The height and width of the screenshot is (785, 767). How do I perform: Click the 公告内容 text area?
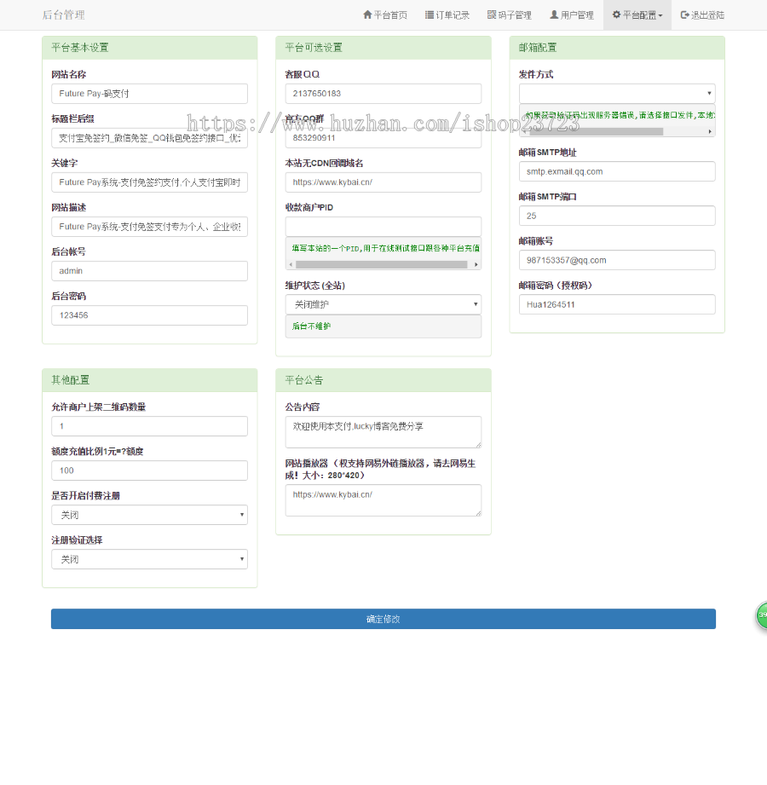pyautogui.click(x=383, y=432)
